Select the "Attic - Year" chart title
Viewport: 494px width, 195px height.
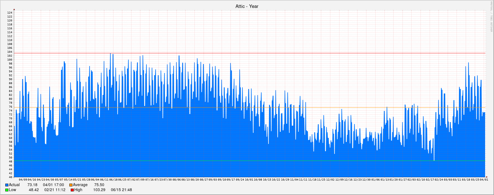pyautogui.click(x=247, y=6)
